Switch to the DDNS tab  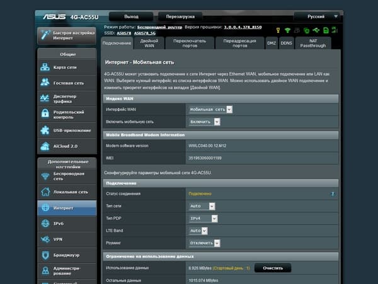287,42
